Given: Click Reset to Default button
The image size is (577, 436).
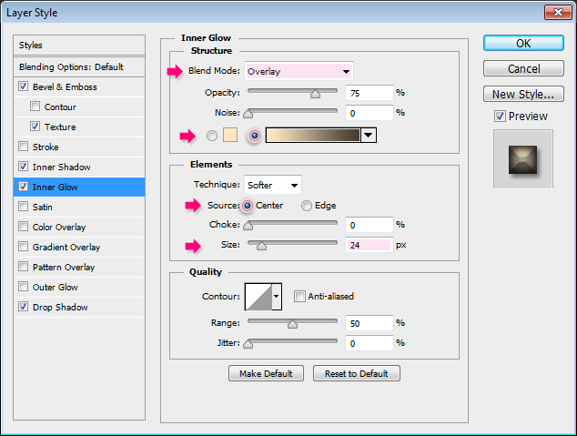Looking at the screenshot, I should (356, 373).
